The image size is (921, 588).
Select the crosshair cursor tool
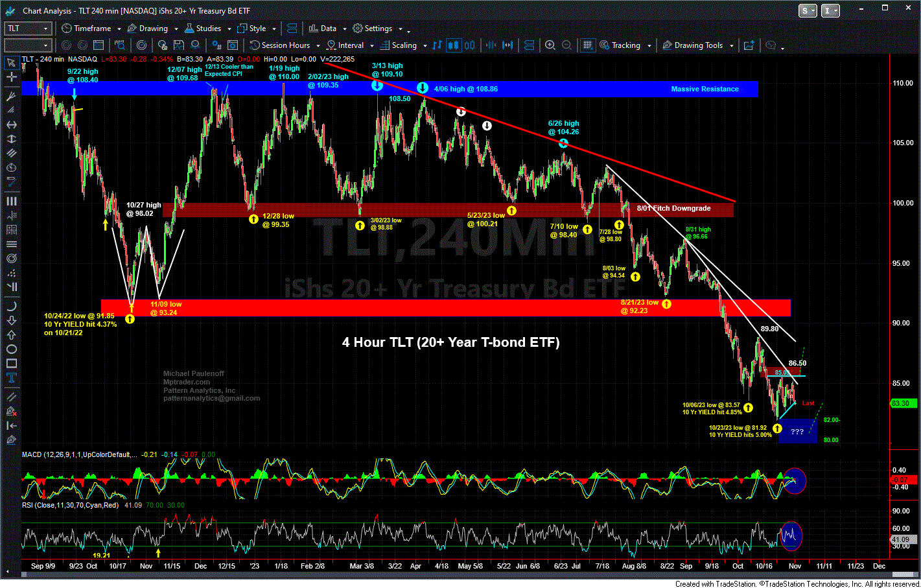tap(11, 77)
